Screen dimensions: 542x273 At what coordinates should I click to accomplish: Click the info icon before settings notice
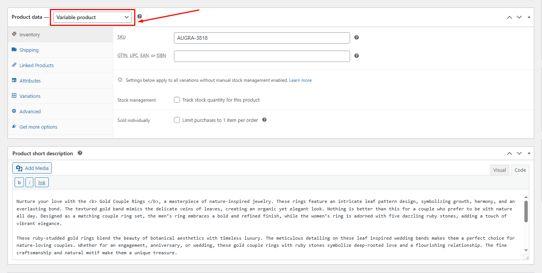[120, 80]
